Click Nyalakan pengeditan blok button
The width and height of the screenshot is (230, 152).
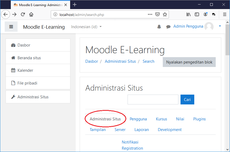coord(189,62)
